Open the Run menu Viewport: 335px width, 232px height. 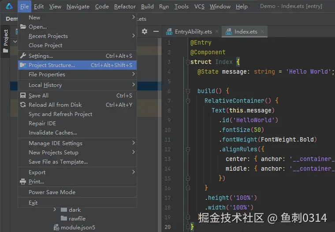click(x=164, y=7)
